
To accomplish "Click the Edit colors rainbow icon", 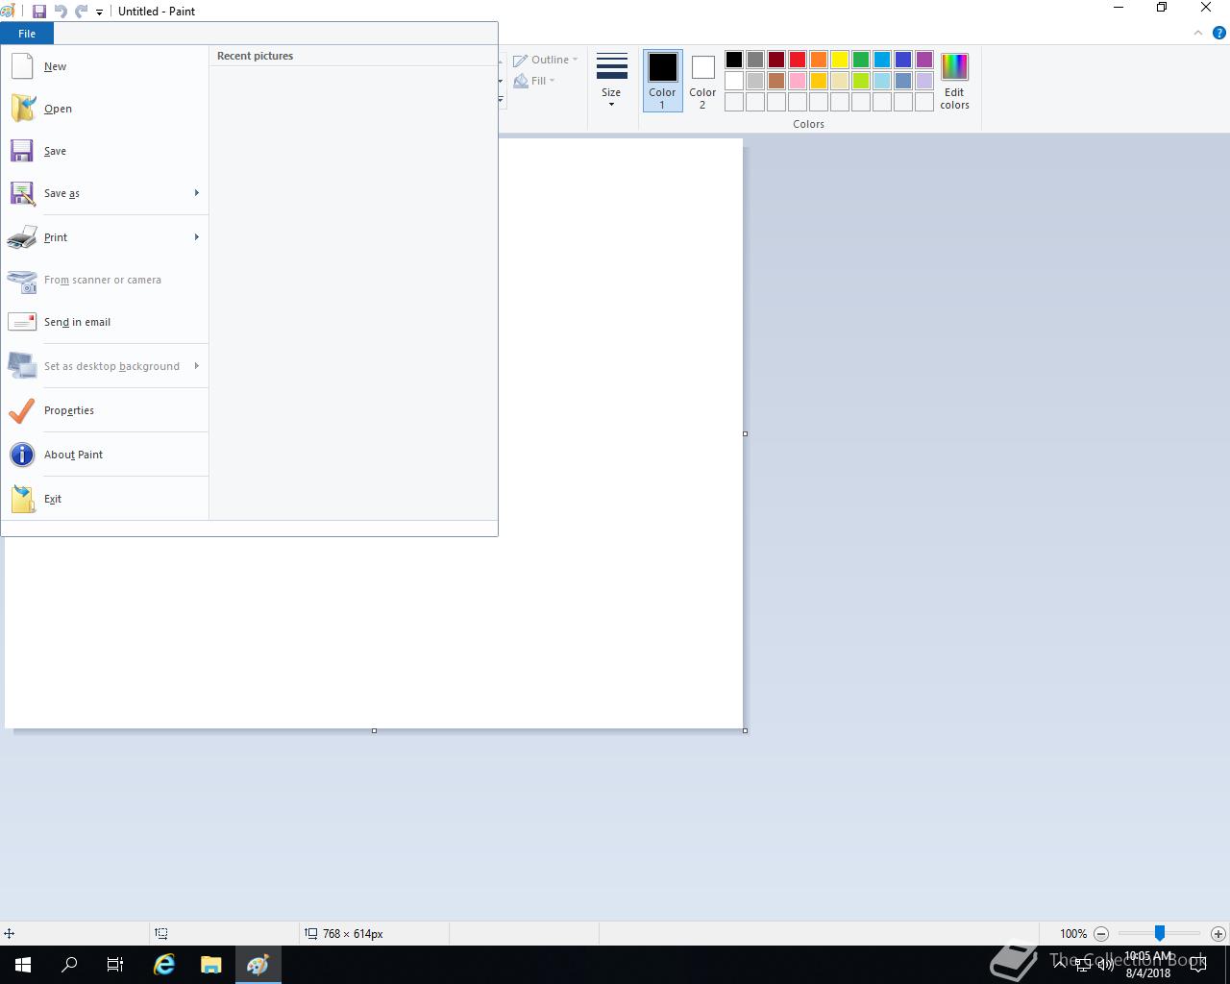I will 954,67.
